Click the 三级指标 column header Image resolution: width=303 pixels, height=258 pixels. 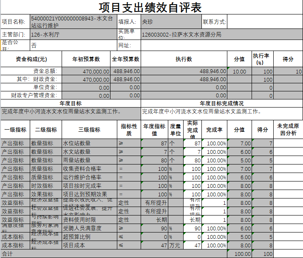[90, 130]
